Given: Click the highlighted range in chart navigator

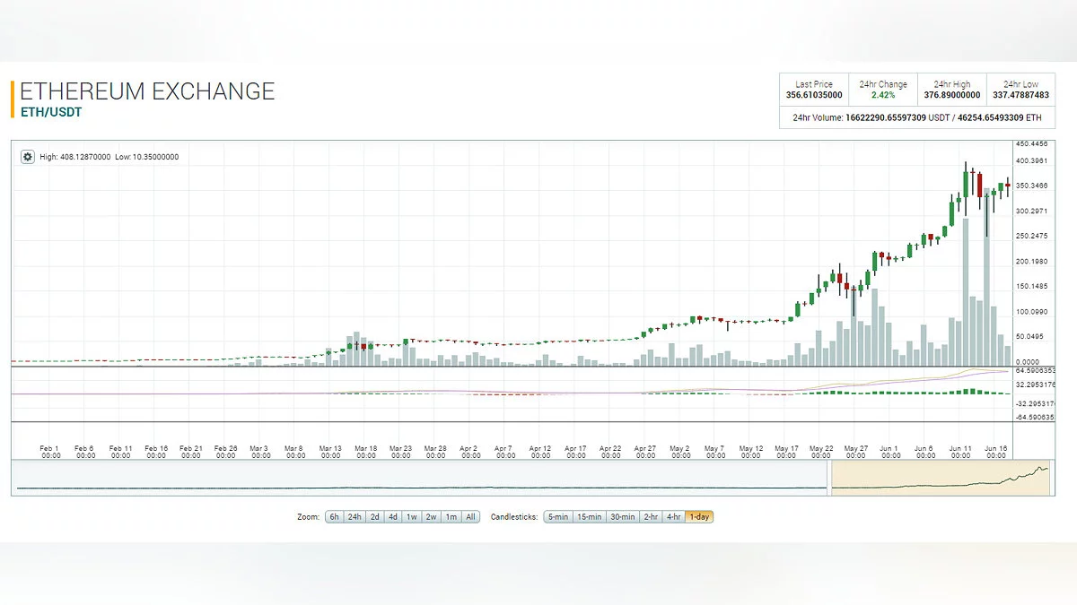Looking at the screenshot, I should coord(941,477).
